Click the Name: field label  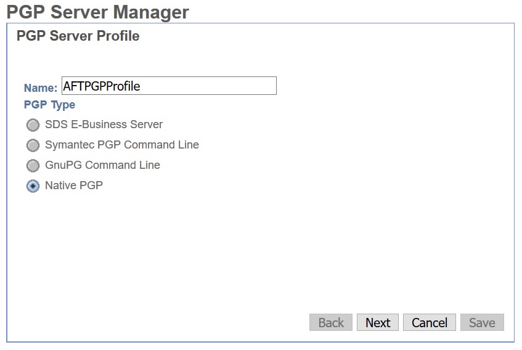point(41,88)
